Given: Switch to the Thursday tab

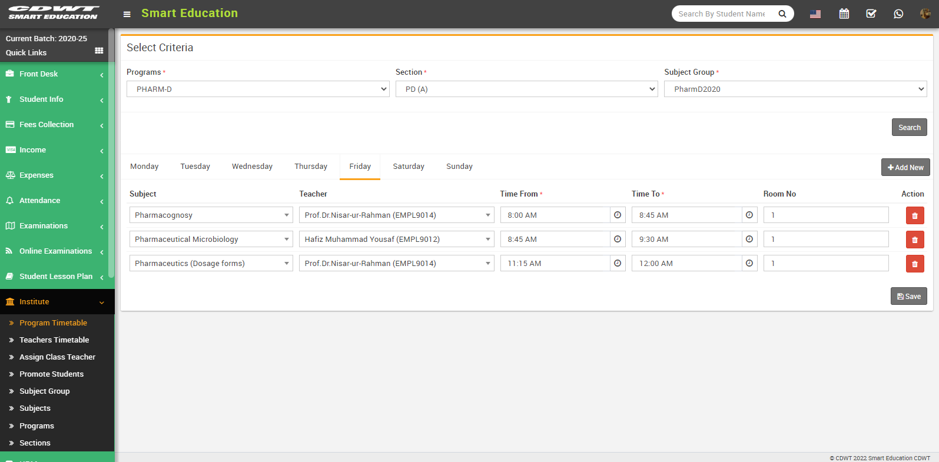Looking at the screenshot, I should click(311, 167).
